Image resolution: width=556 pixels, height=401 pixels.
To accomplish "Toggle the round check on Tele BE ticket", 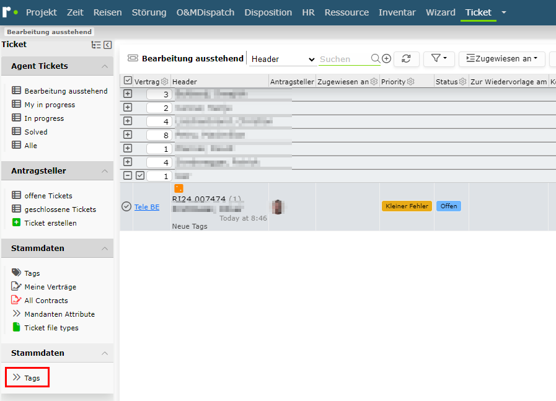I will click(x=126, y=206).
